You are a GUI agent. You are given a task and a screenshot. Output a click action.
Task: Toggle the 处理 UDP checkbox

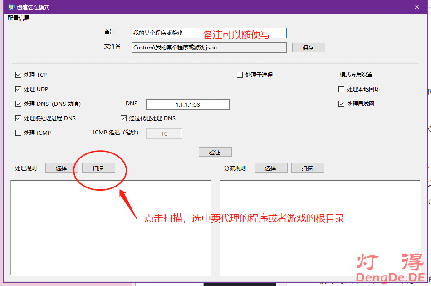pyautogui.click(x=19, y=89)
